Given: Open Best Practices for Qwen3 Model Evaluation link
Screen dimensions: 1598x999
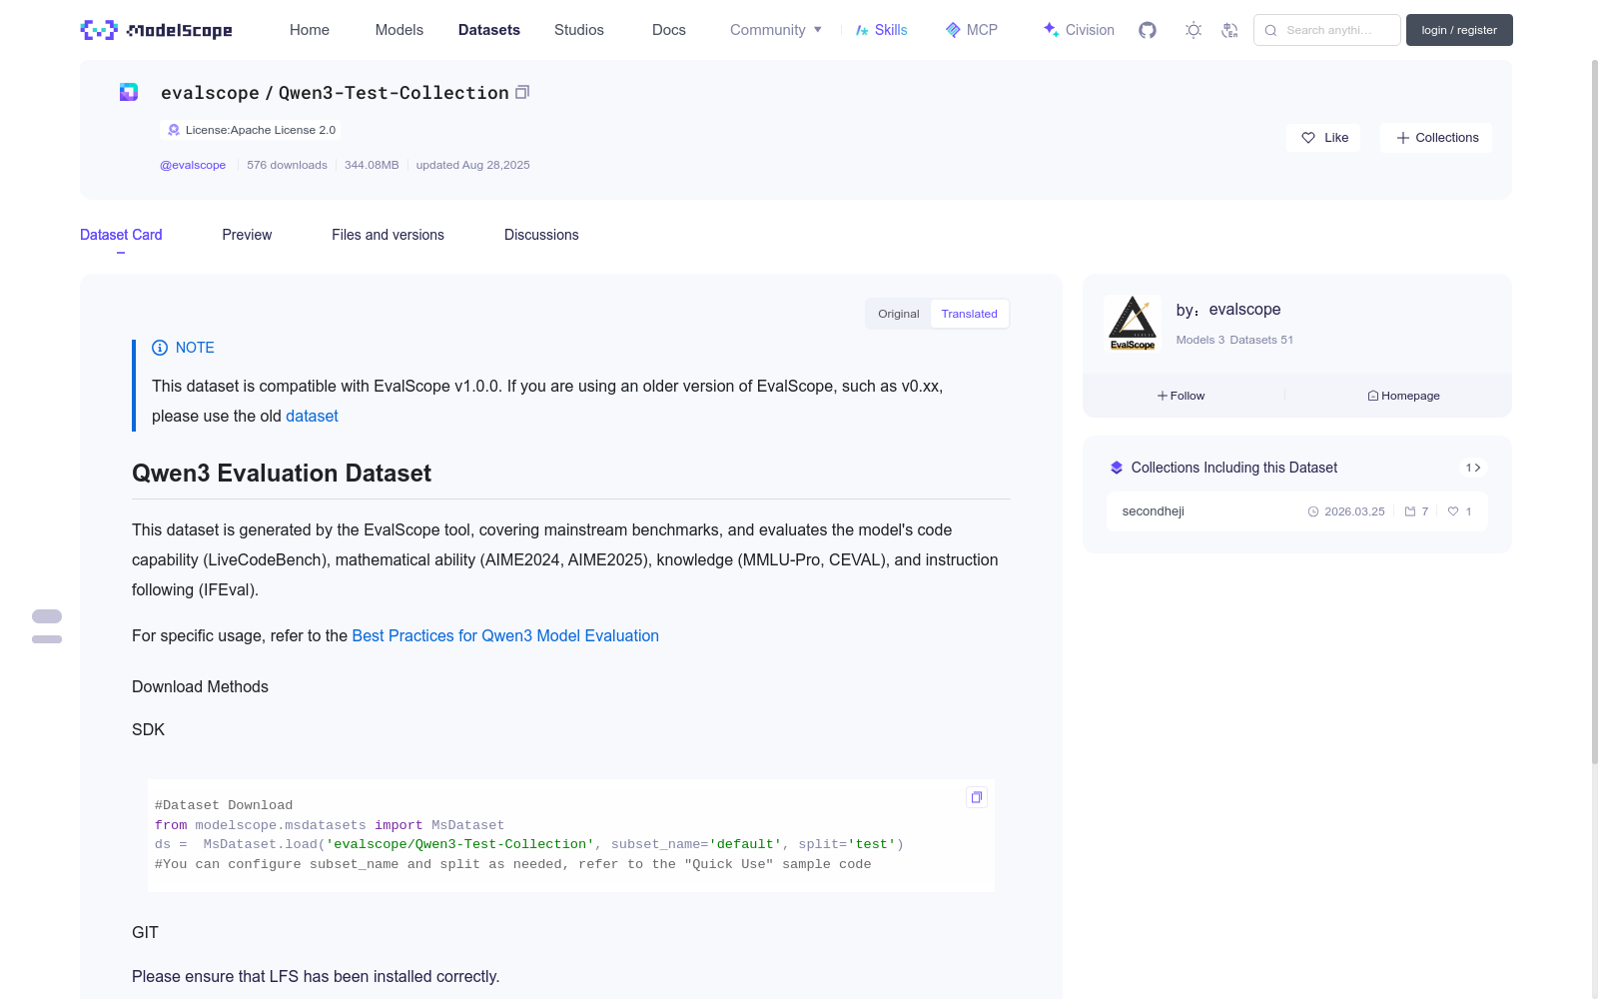Looking at the screenshot, I should [x=505, y=635].
